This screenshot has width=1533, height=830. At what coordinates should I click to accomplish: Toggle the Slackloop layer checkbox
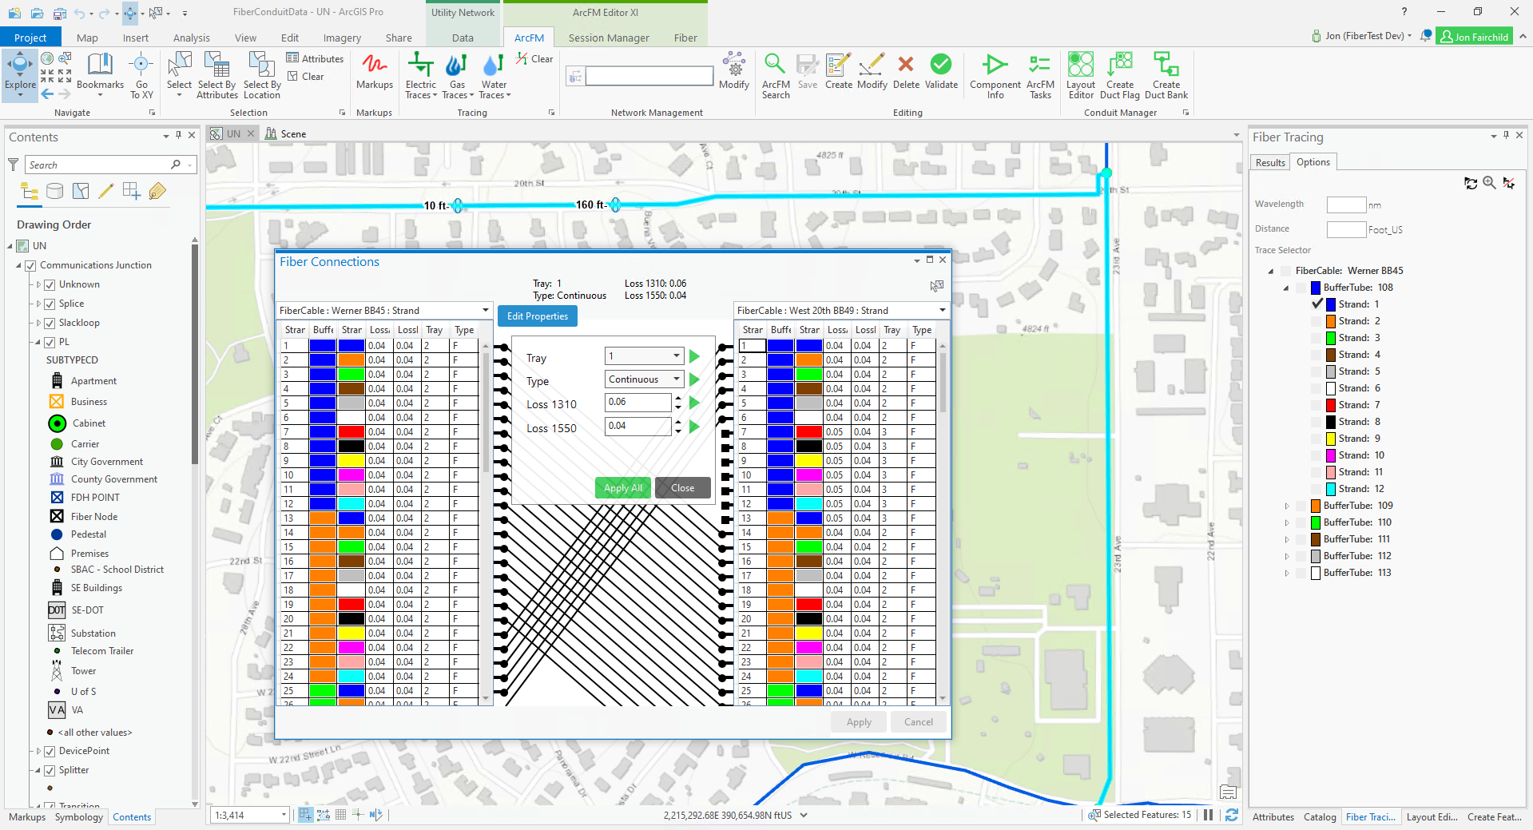tap(50, 323)
